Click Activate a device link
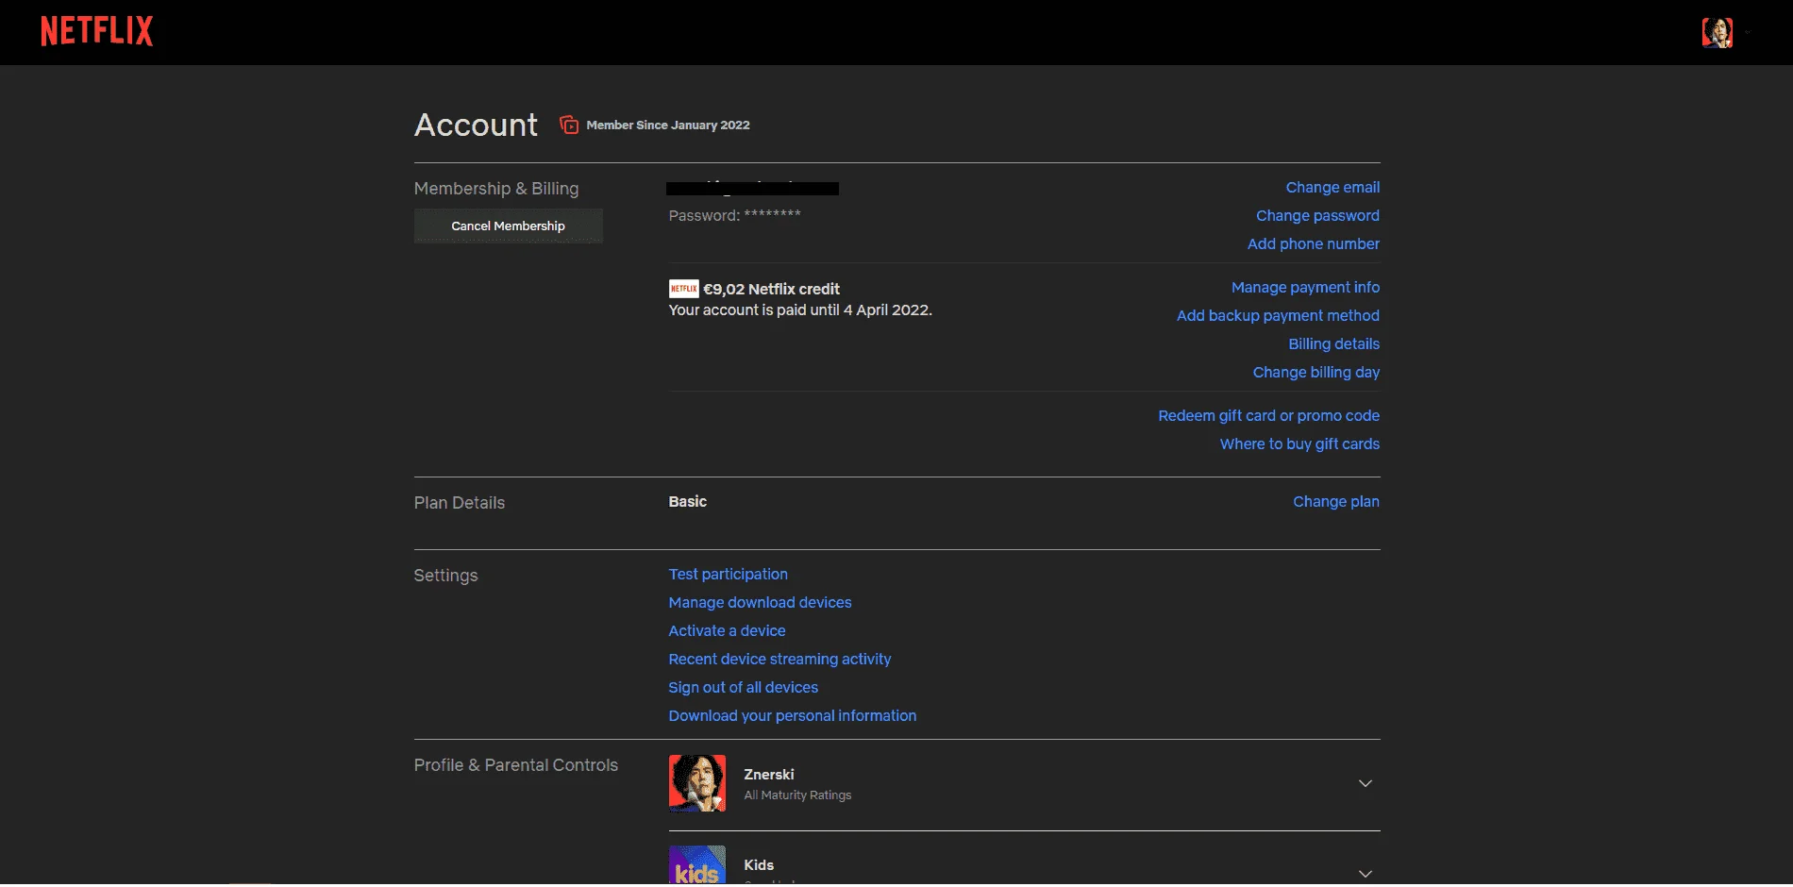Image resolution: width=1793 pixels, height=887 pixels. pyautogui.click(x=727, y=630)
